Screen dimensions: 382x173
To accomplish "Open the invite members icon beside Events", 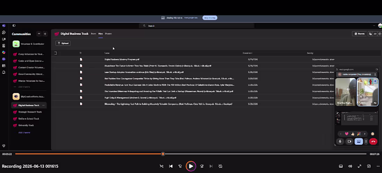I will click(x=370, y=34).
